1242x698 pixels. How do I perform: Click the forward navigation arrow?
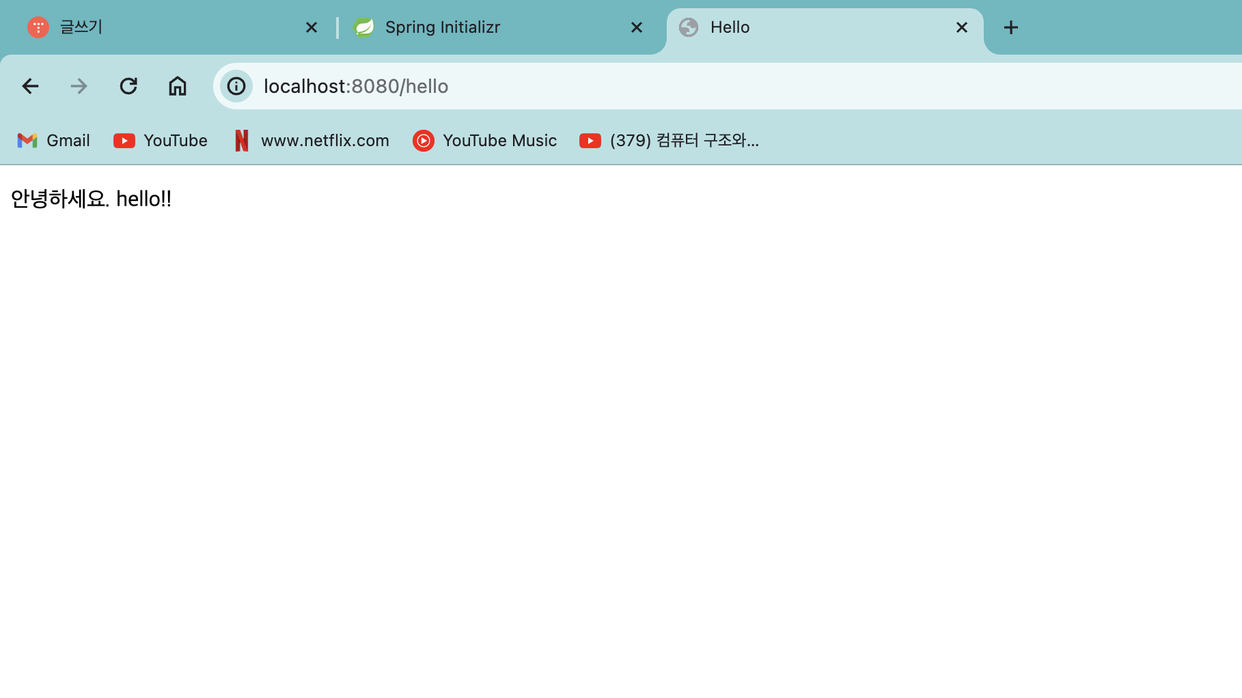tap(79, 86)
